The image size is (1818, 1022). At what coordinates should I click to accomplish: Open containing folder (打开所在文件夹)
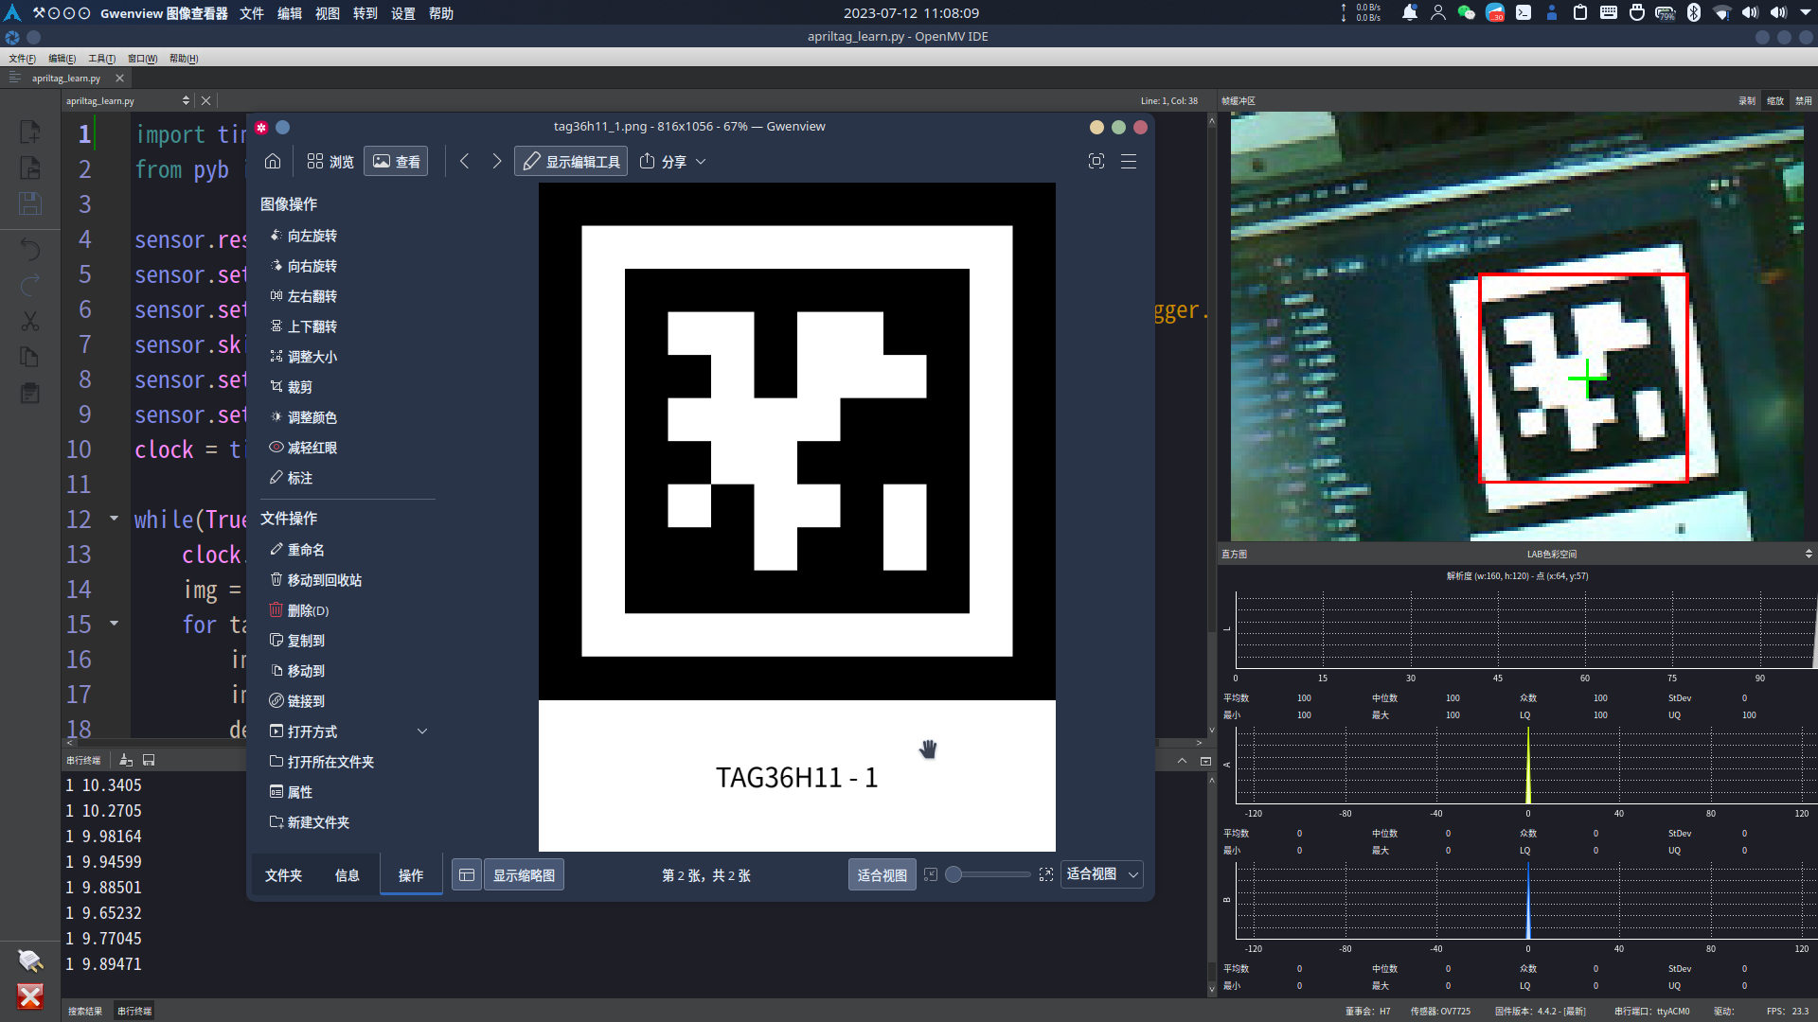(322, 762)
